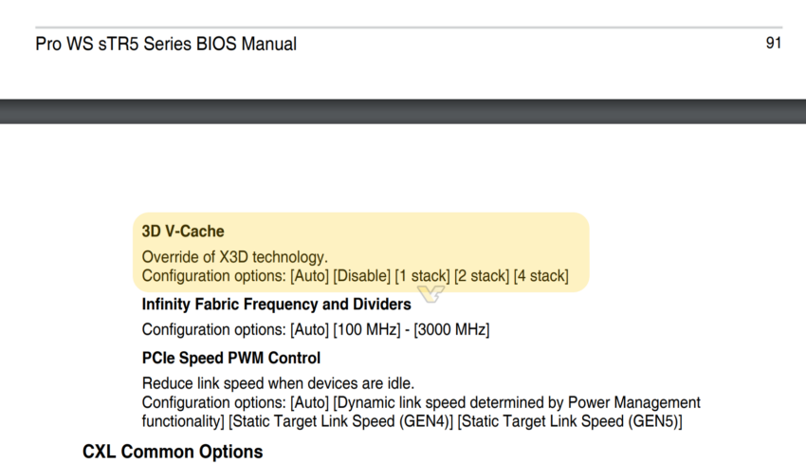
Task: Click the "PCIe Speed PWM Control" heading
Action: (230, 358)
